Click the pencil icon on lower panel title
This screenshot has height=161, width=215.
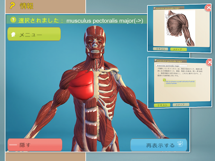(155, 60)
